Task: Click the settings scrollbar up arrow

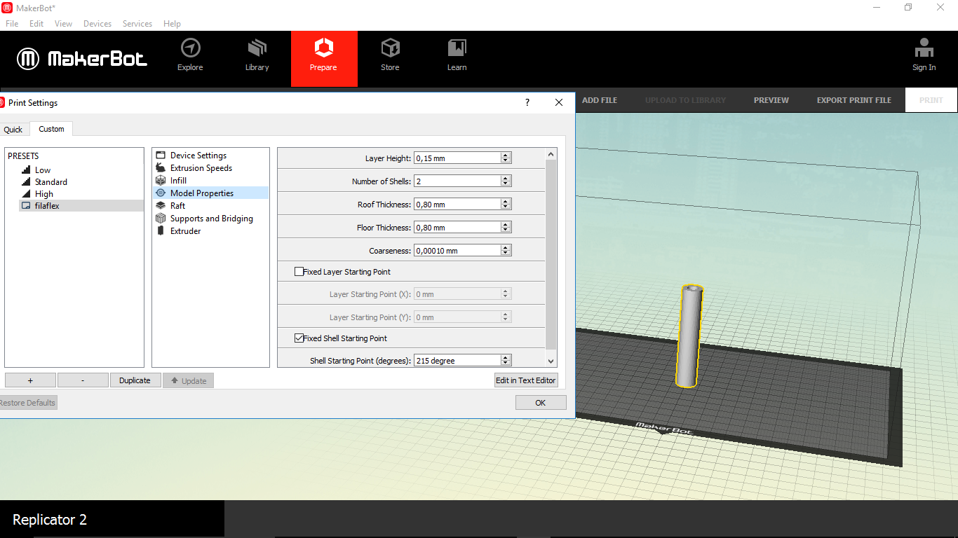Action: coord(551,154)
